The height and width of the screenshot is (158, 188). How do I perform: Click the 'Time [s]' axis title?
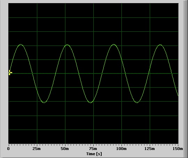[94, 154]
